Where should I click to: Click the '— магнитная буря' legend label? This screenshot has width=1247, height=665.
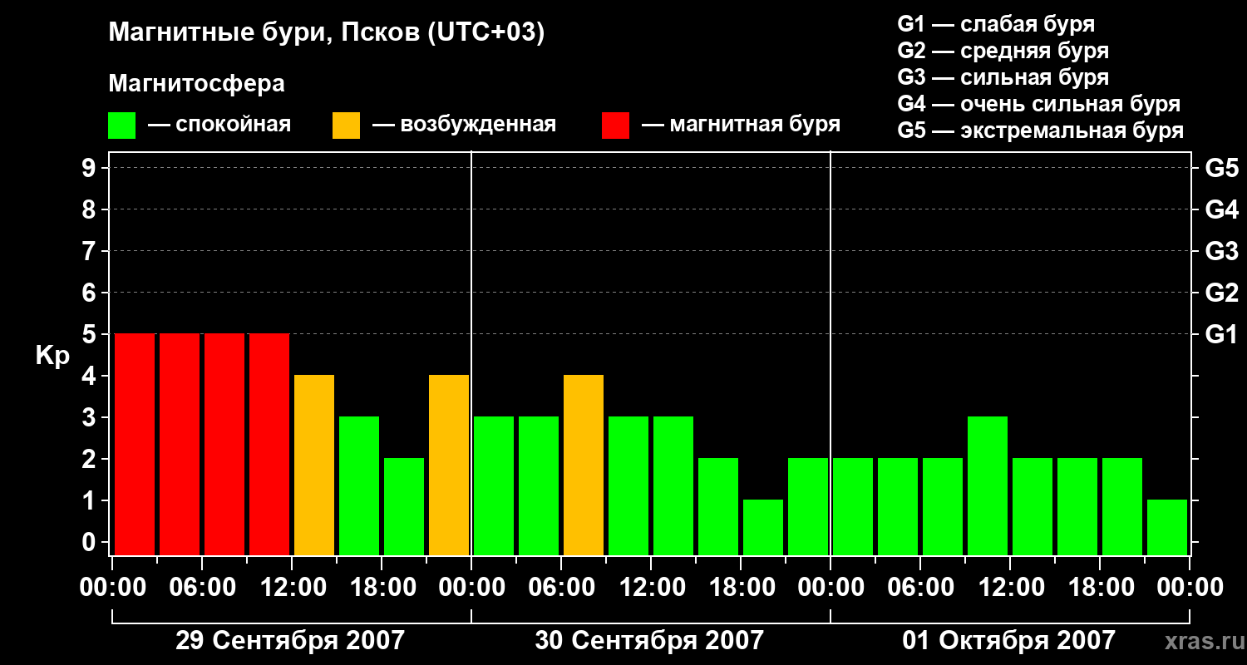(742, 125)
